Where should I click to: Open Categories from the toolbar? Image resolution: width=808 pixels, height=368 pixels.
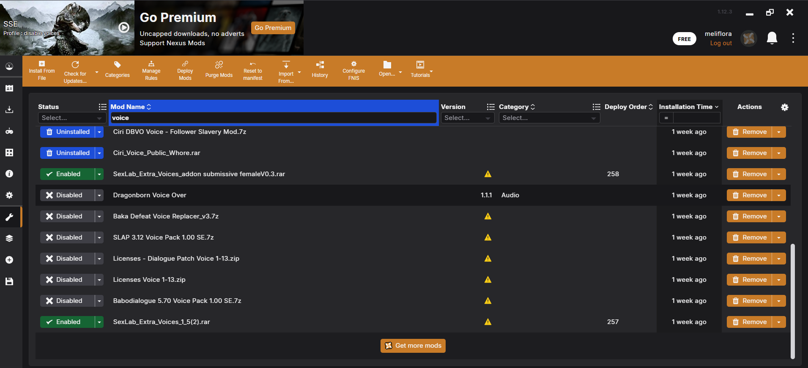click(118, 70)
